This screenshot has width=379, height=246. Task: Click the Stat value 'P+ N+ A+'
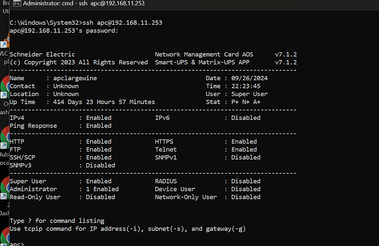pos(246,102)
